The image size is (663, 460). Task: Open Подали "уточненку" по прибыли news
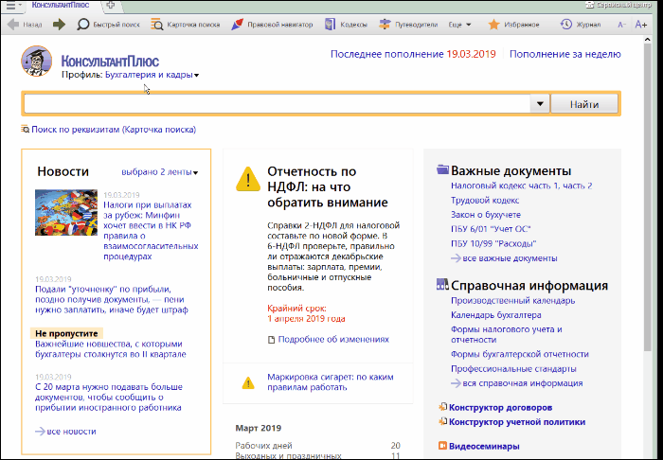pyautogui.click(x=112, y=299)
